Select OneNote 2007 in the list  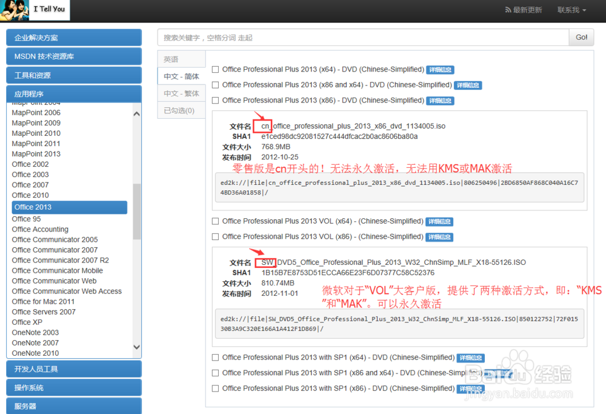click(x=35, y=343)
